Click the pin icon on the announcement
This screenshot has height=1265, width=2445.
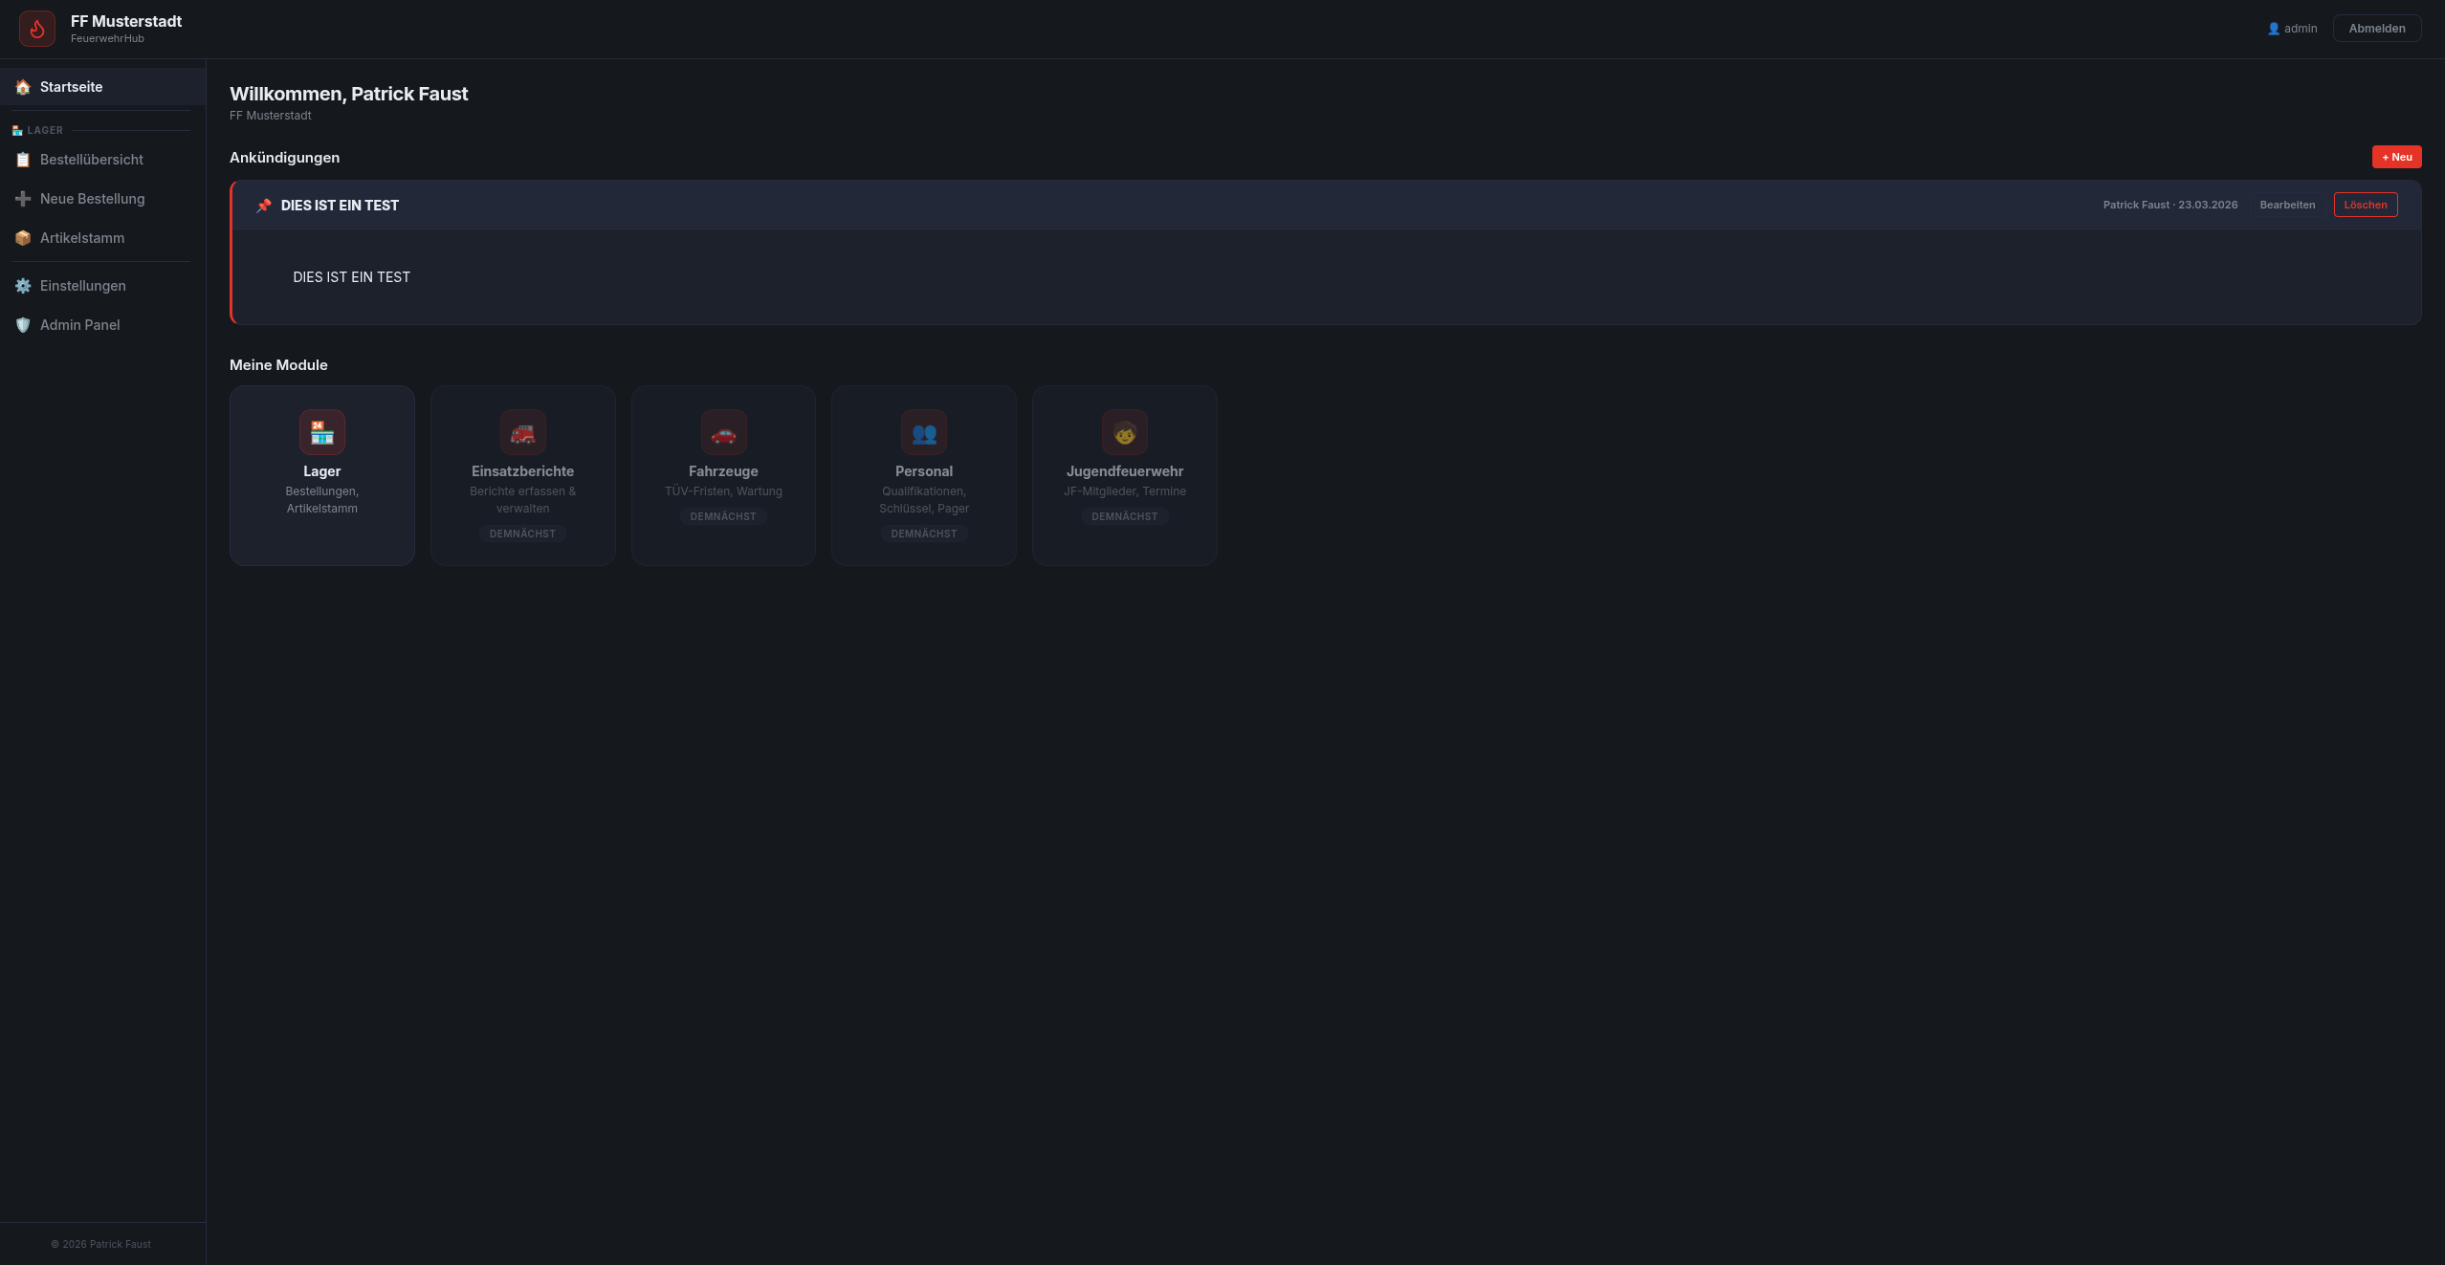coord(263,205)
